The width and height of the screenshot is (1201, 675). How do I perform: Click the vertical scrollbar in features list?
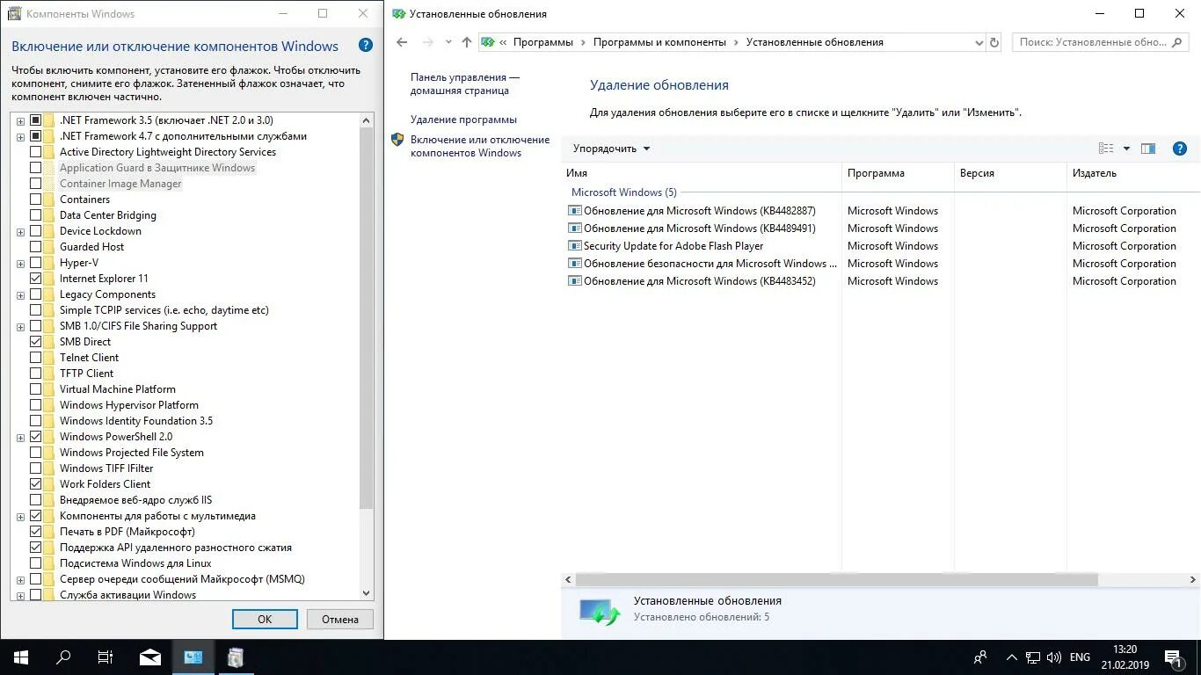point(367,316)
